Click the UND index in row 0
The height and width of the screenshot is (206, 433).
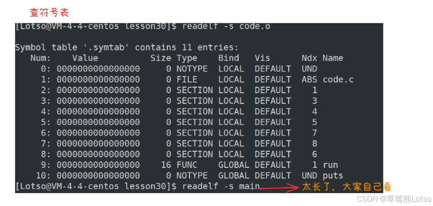309,69
